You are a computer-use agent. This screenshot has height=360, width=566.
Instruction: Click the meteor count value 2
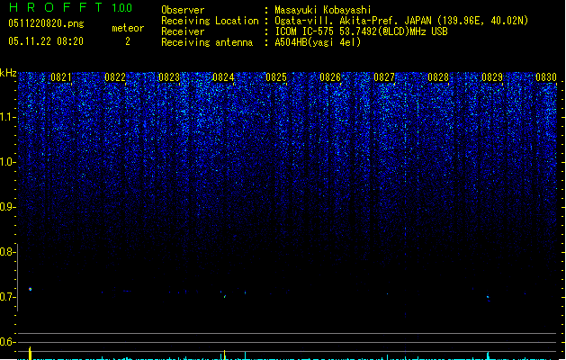[x=128, y=41]
